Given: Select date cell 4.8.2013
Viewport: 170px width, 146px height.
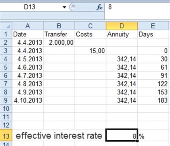Looking at the screenshot, I should point(28,84).
